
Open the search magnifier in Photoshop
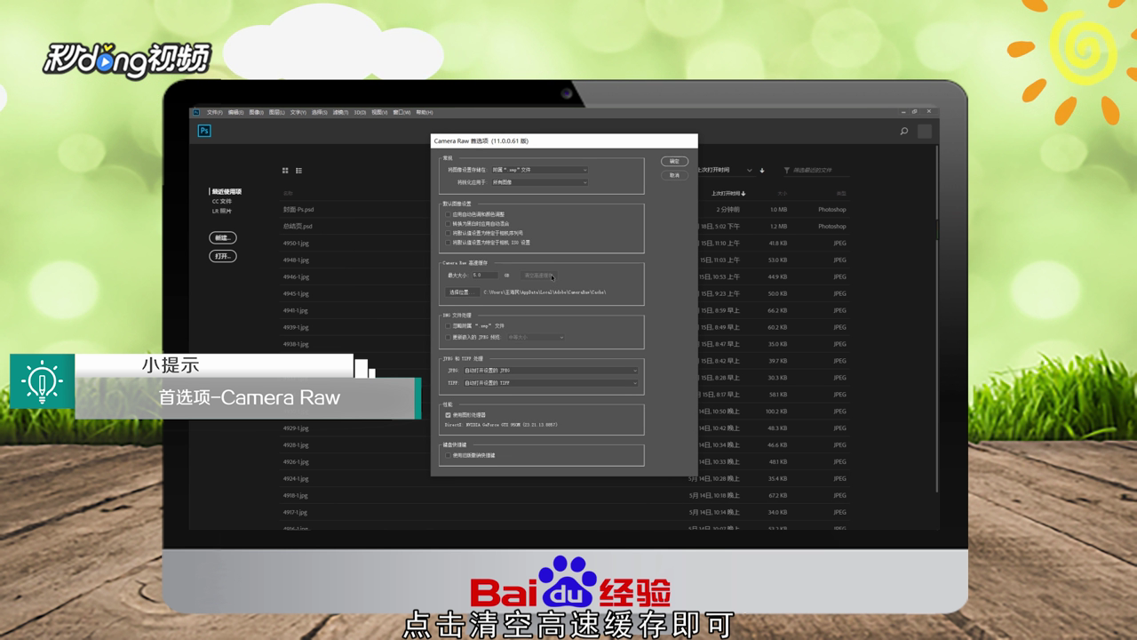(904, 132)
